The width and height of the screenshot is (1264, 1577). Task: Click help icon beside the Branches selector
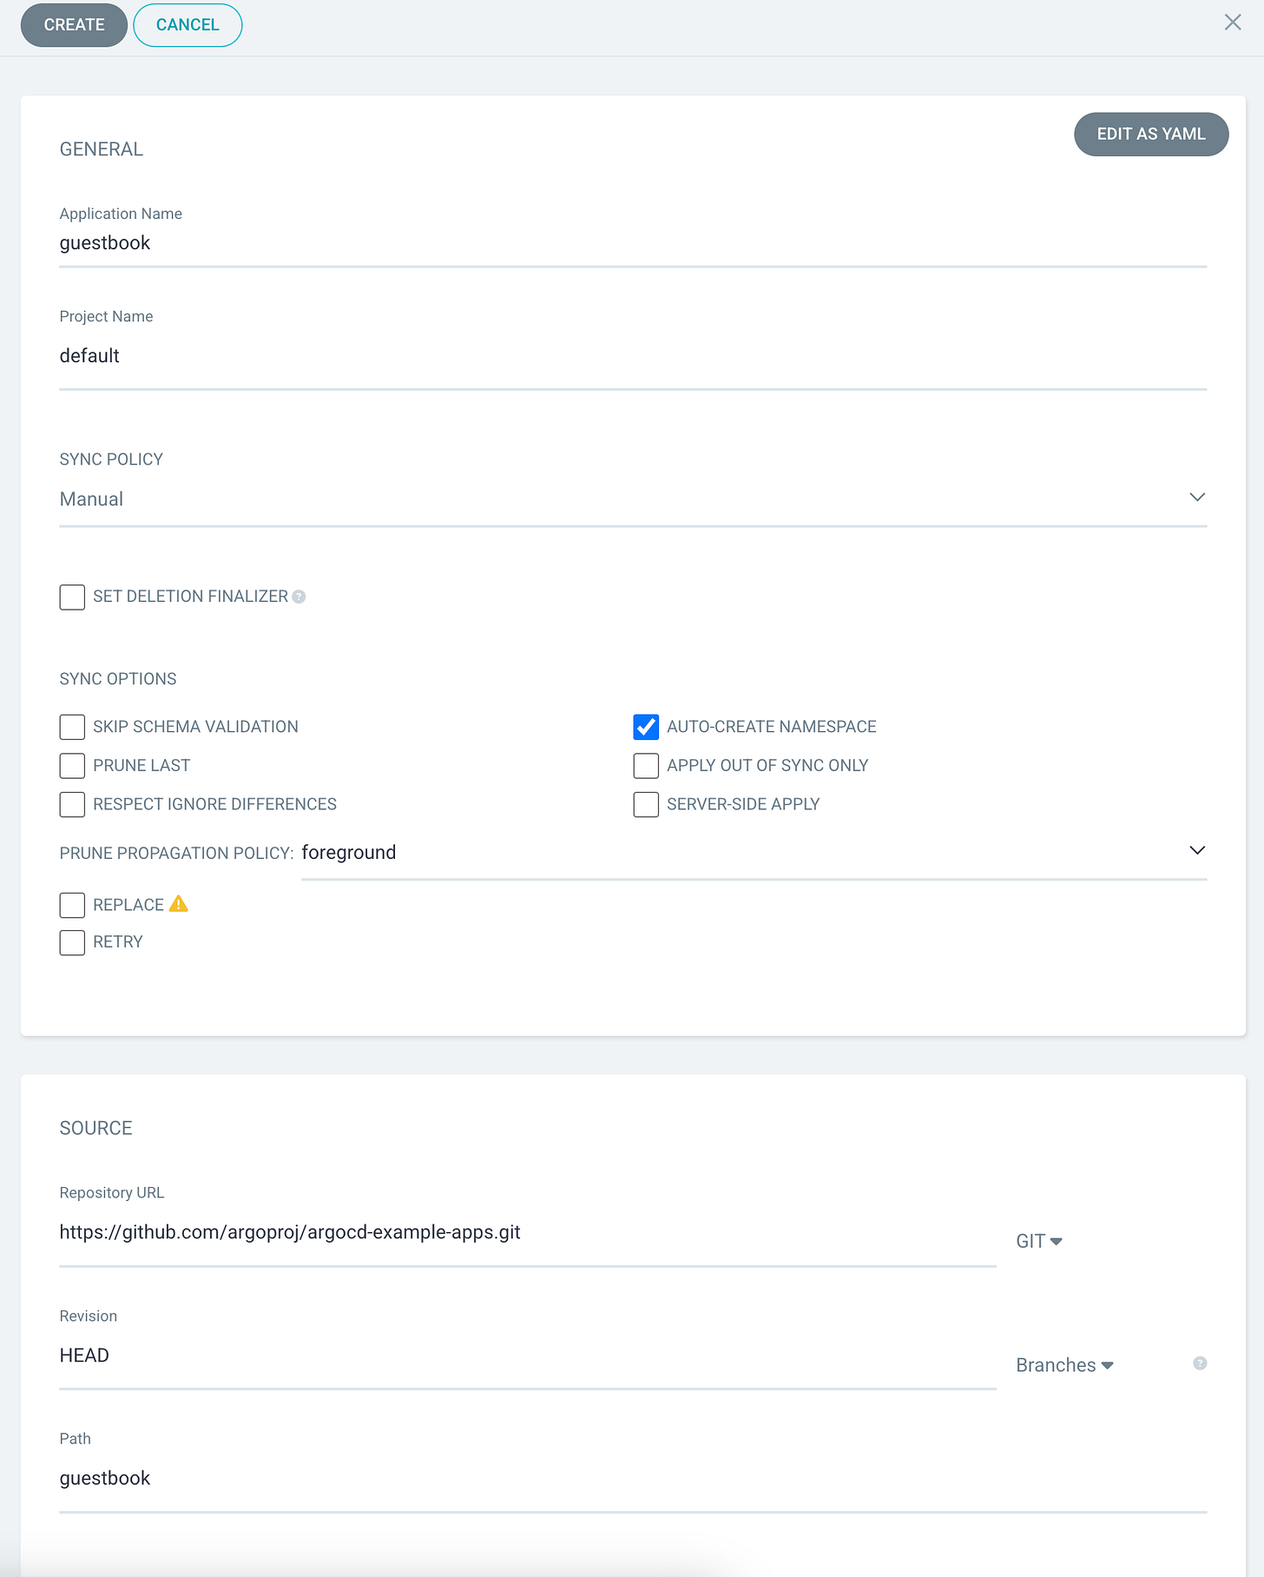(1200, 1363)
